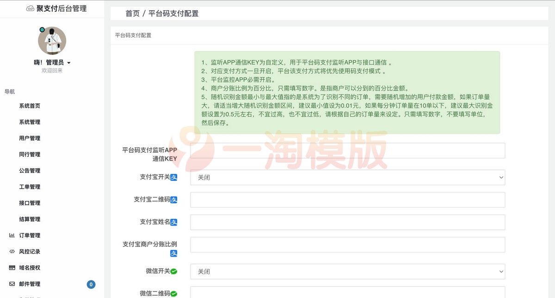
Task: Select 同行管理 sidebar entry
Action: 30,154
